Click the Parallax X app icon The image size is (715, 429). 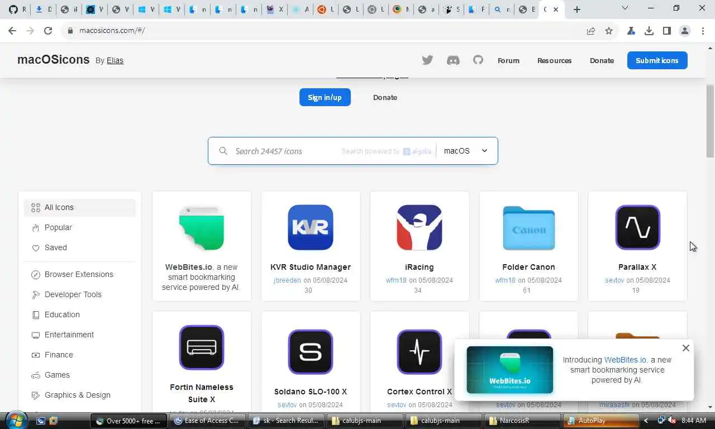(x=637, y=227)
